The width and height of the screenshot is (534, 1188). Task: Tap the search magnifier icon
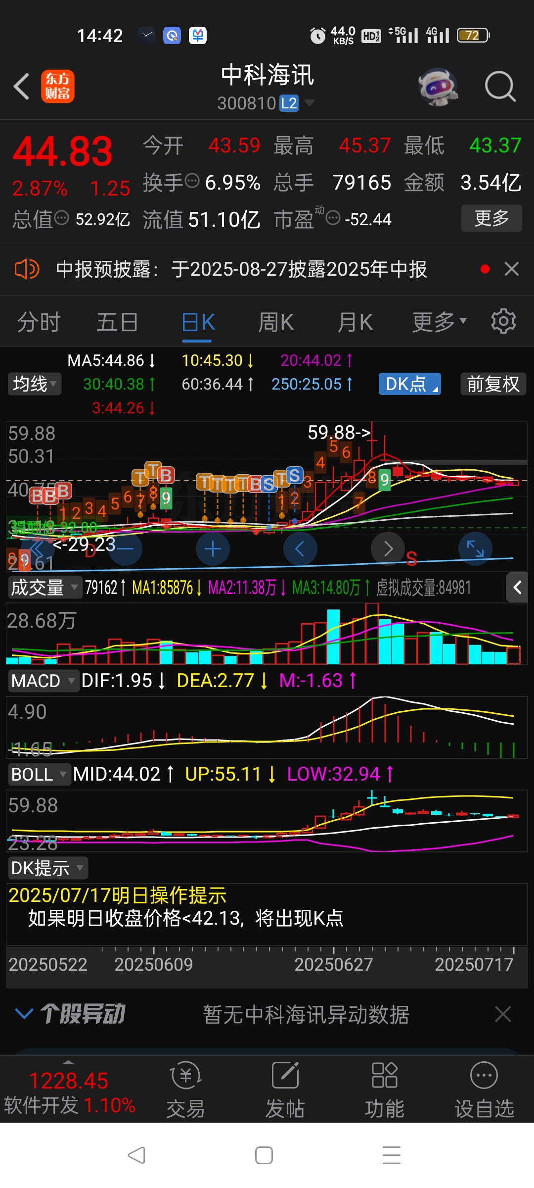click(x=500, y=87)
